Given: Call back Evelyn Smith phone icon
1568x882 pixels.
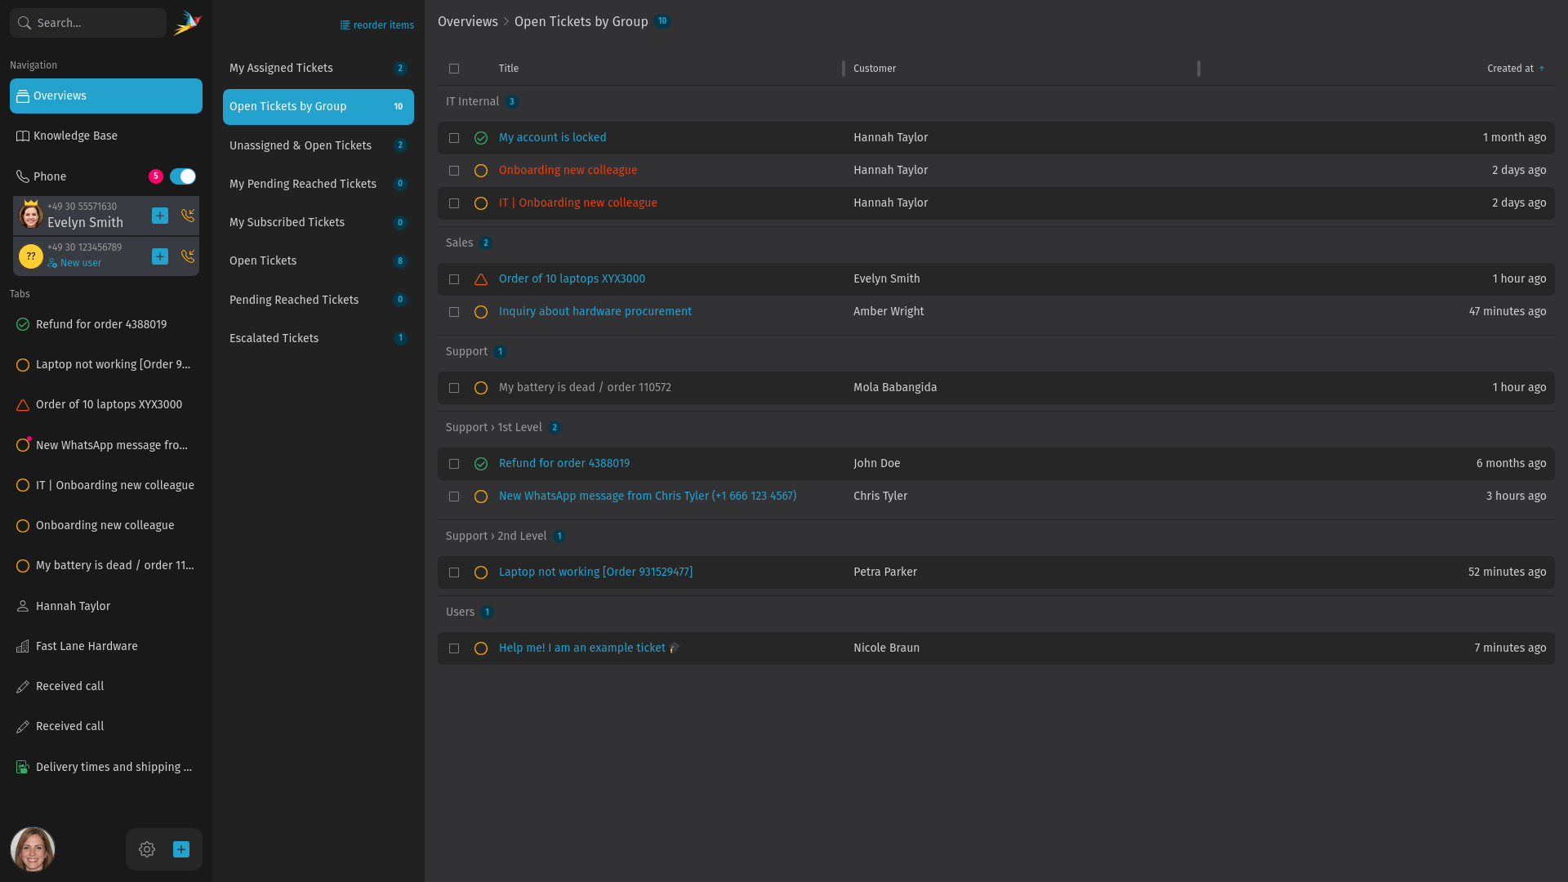Looking at the screenshot, I should click(x=188, y=216).
